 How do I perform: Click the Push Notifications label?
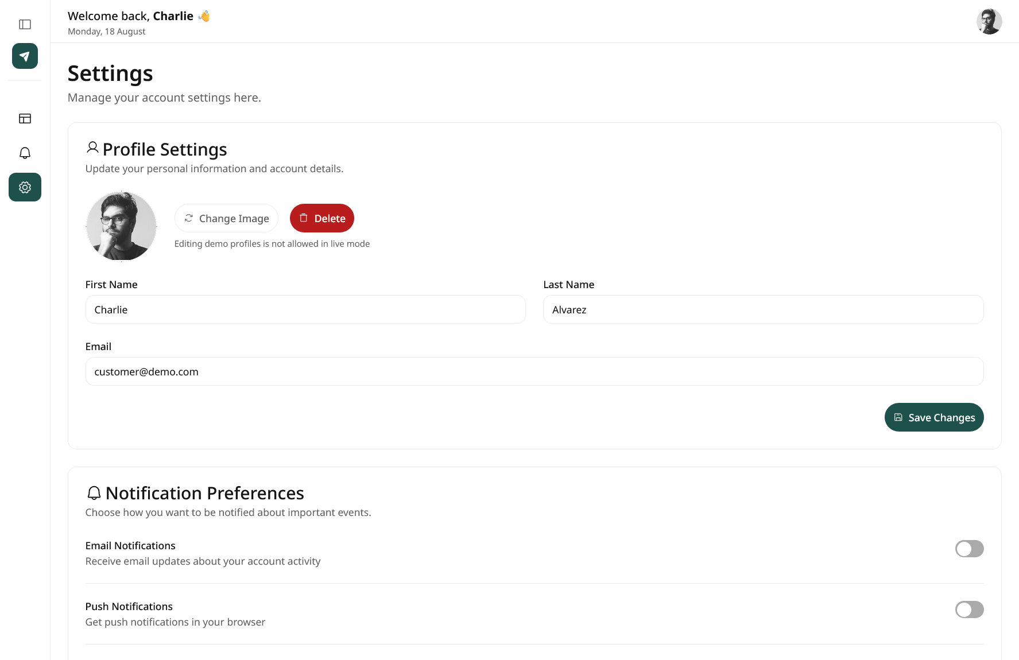(x=129, y=607)
